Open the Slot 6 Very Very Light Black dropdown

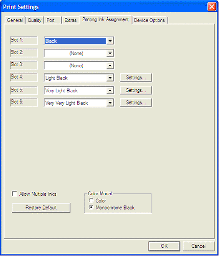[x=110, y=103]
